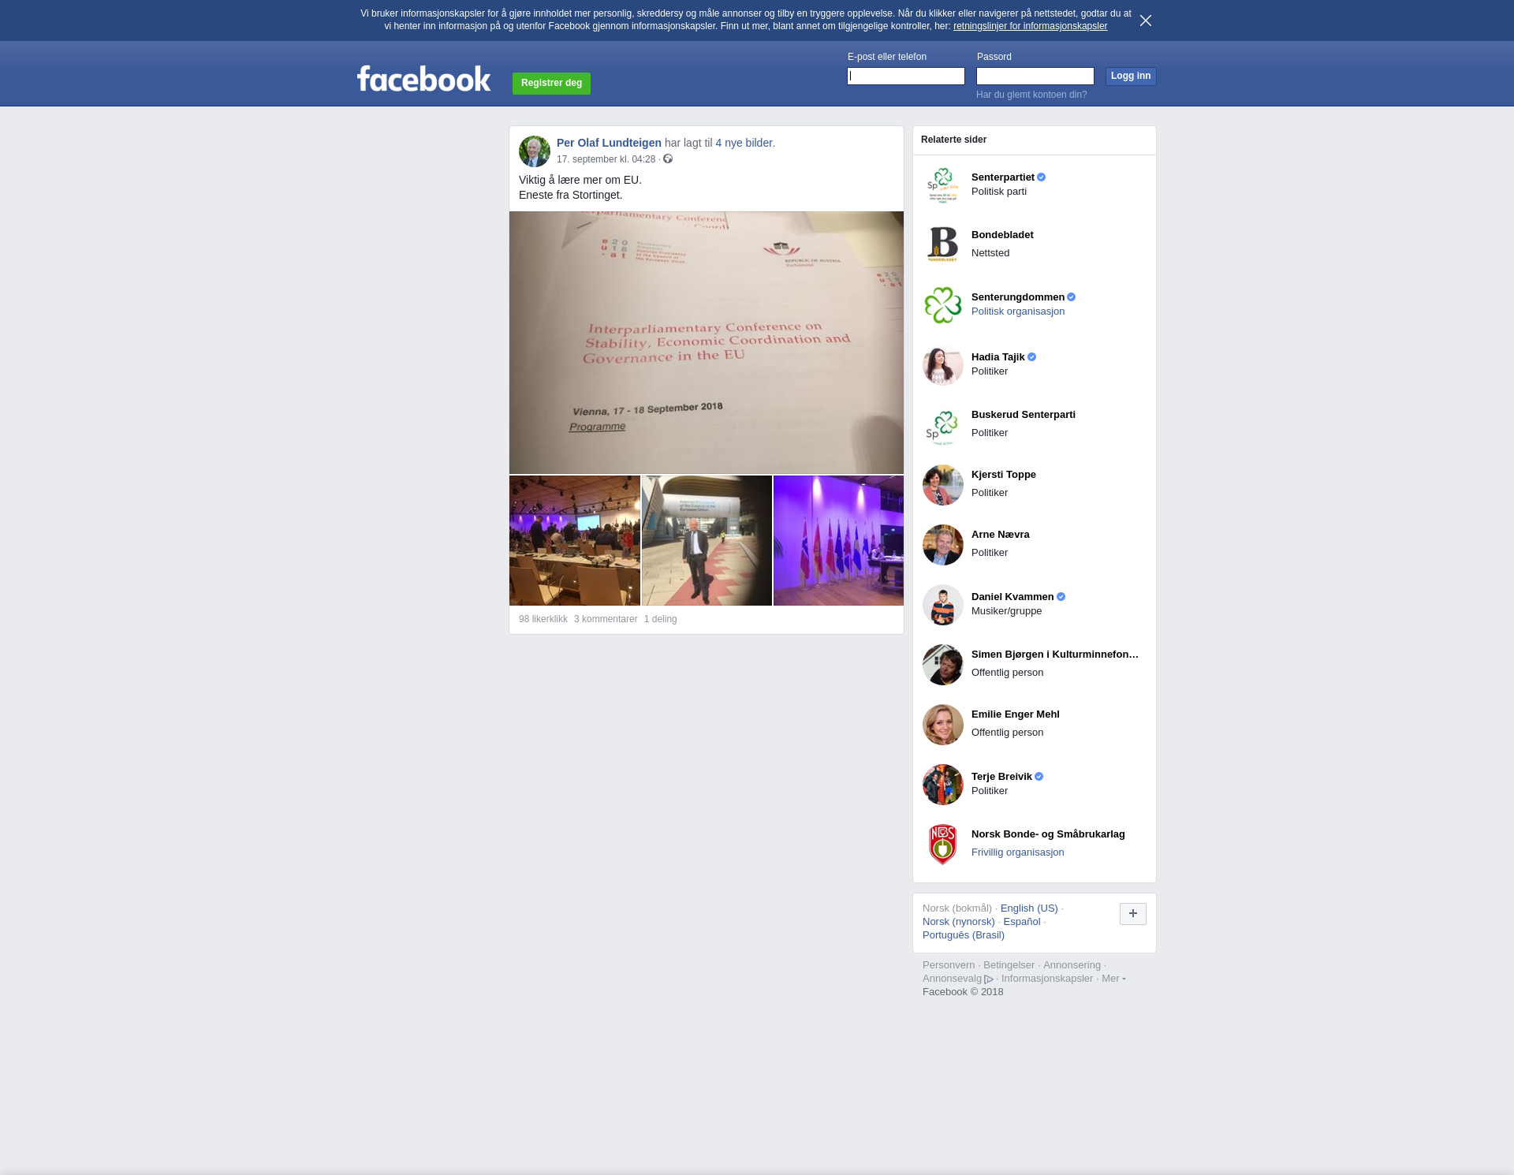Open the photo of flags on stage

(x=838, y=540)
